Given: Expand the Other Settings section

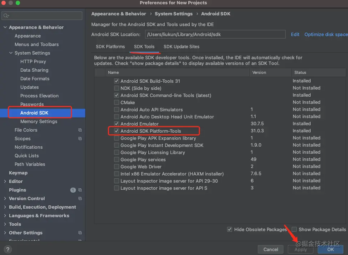Looking at the screenshot, I should [5, 233].
